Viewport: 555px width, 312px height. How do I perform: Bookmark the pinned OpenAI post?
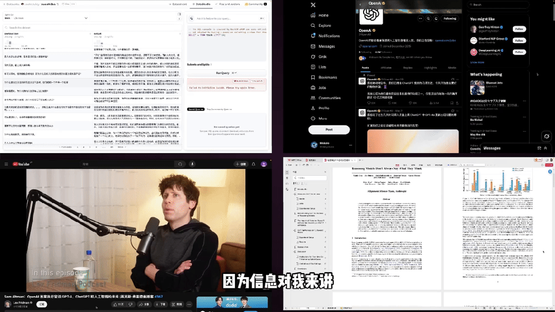452,103
